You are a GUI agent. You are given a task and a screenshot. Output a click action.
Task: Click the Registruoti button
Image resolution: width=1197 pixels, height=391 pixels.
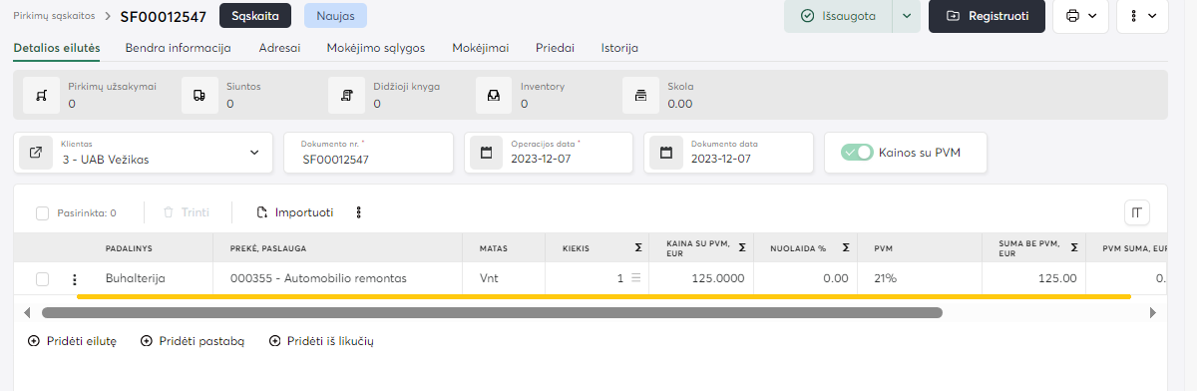point(987,16)
